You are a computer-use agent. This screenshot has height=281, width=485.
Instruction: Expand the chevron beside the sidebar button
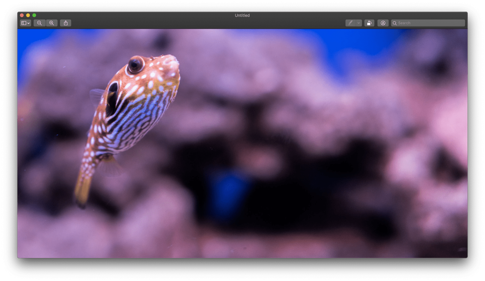pos(28,23)
